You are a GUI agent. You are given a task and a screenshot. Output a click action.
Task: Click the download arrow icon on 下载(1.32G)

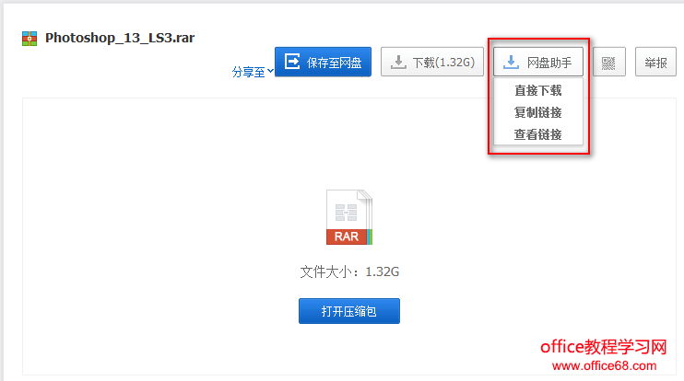coord(398,63)
